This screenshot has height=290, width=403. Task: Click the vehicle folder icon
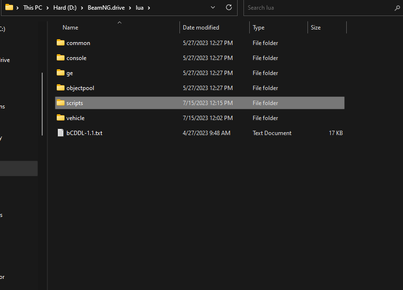[61, 118]
